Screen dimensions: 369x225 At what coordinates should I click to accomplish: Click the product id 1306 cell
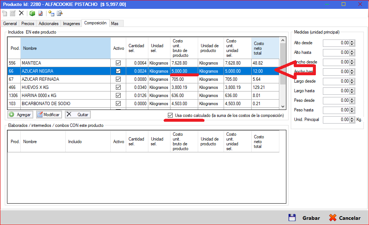pos(14,96)
